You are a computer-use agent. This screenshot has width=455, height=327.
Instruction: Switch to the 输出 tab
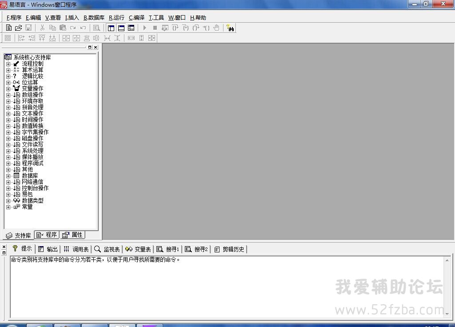(x=48, y=249)
